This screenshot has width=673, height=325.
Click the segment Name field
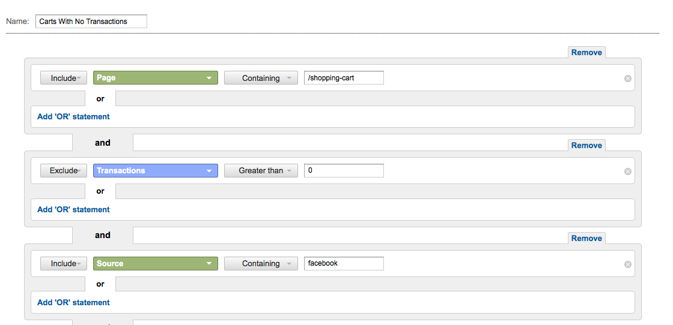[x=91, y=22]
